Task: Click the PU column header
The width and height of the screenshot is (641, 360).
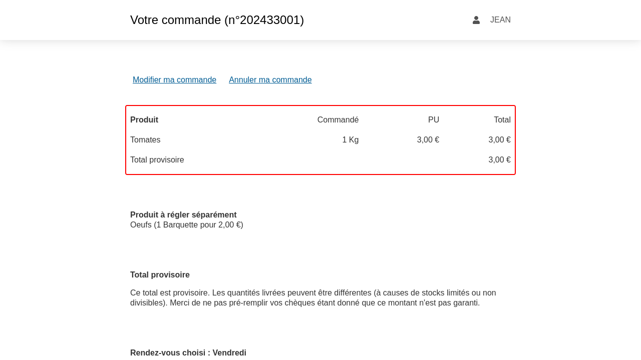Action: (433, 120)
